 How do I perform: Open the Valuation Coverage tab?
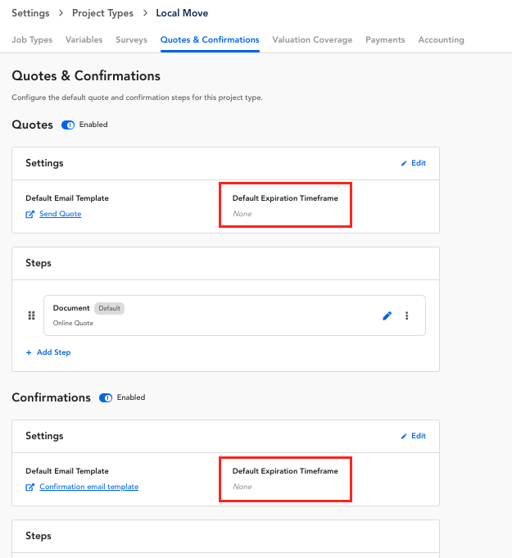coord(312,40)
